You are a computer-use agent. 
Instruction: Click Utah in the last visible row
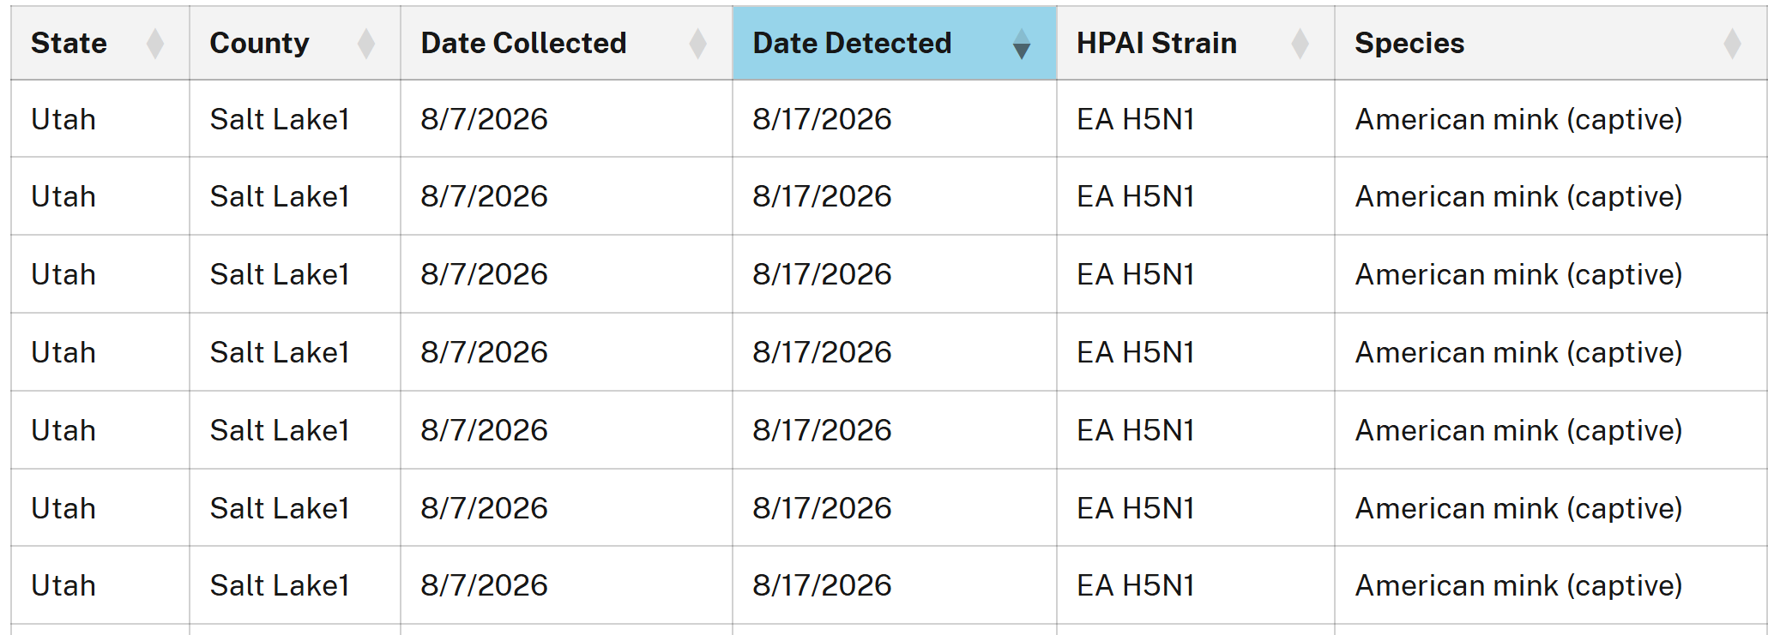63,585
